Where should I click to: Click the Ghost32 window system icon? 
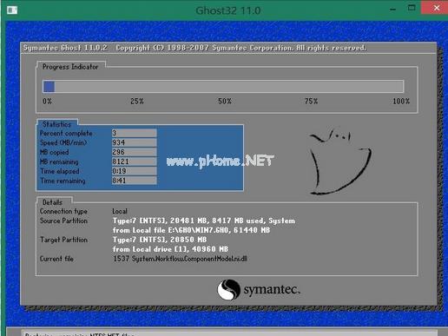point(12,10)
